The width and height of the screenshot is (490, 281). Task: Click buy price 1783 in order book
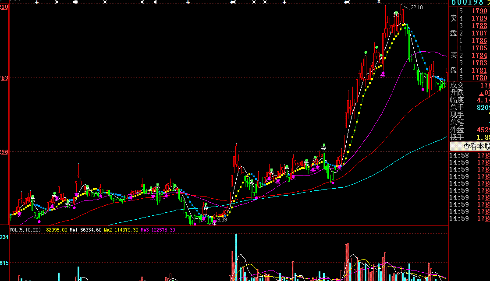(479, 63)
